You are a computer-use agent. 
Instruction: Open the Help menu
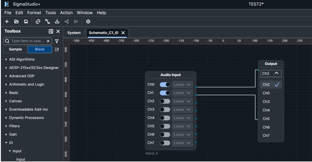102,13
